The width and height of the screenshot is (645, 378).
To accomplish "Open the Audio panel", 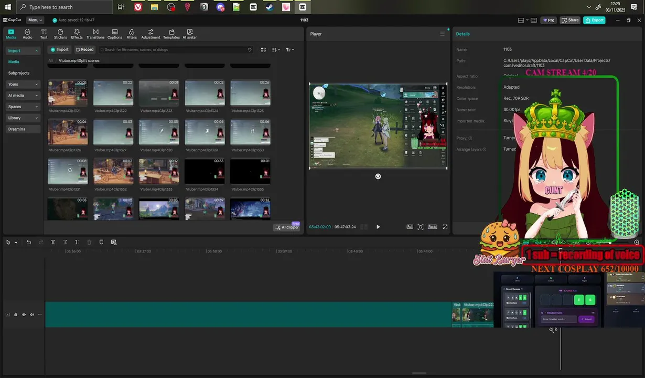I will tap(27, 34).
